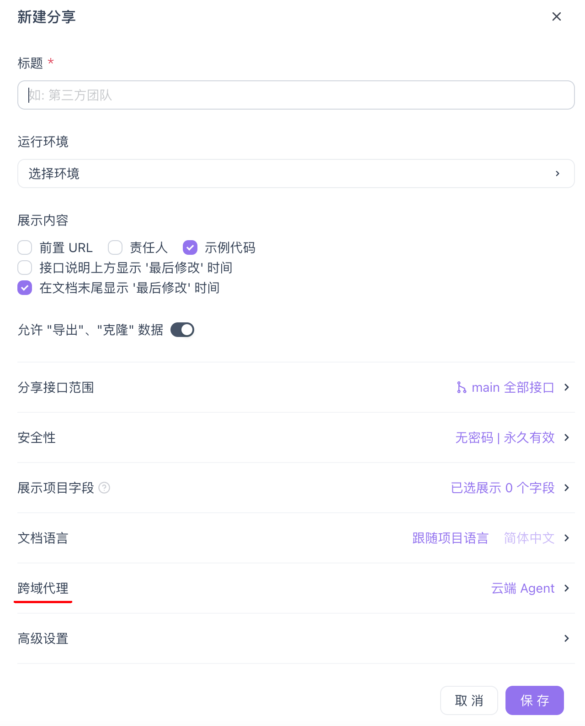Close the 新建分享 dialog
Screen dimensions: 585x726
click(x=556, y=16)
